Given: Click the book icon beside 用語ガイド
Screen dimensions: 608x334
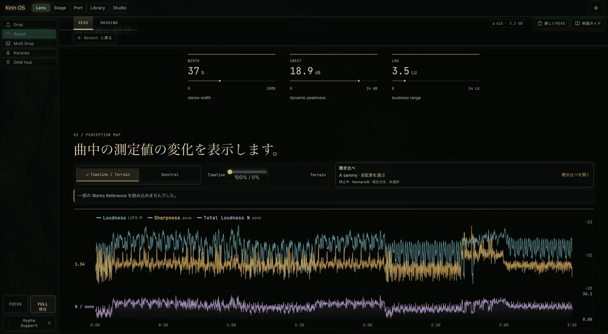Looking at the screenshot, I should [x=577, y=24].
